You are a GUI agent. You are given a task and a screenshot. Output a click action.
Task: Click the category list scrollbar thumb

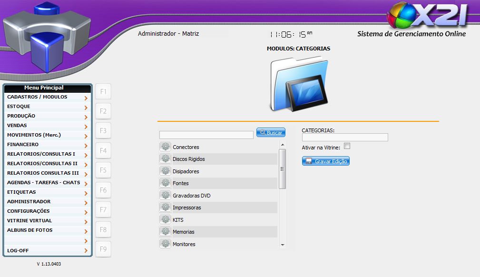(282, 169)
